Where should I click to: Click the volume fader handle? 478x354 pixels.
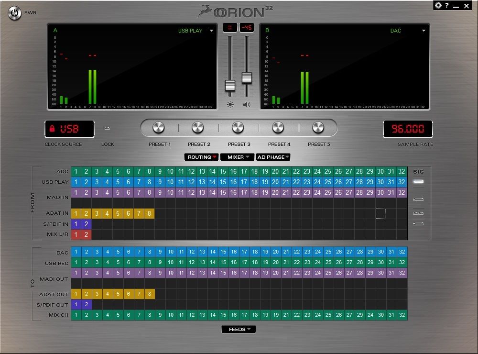(247, 77)
